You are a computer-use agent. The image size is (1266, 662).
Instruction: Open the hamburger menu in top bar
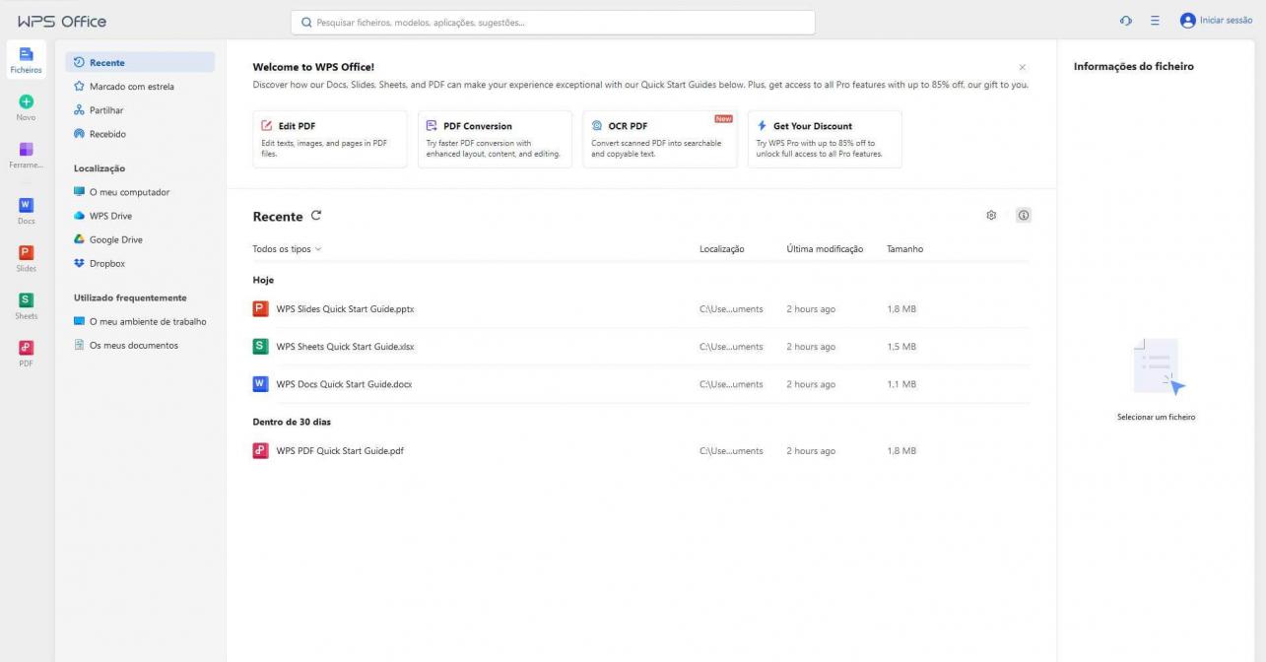[x=1155, y=22]
